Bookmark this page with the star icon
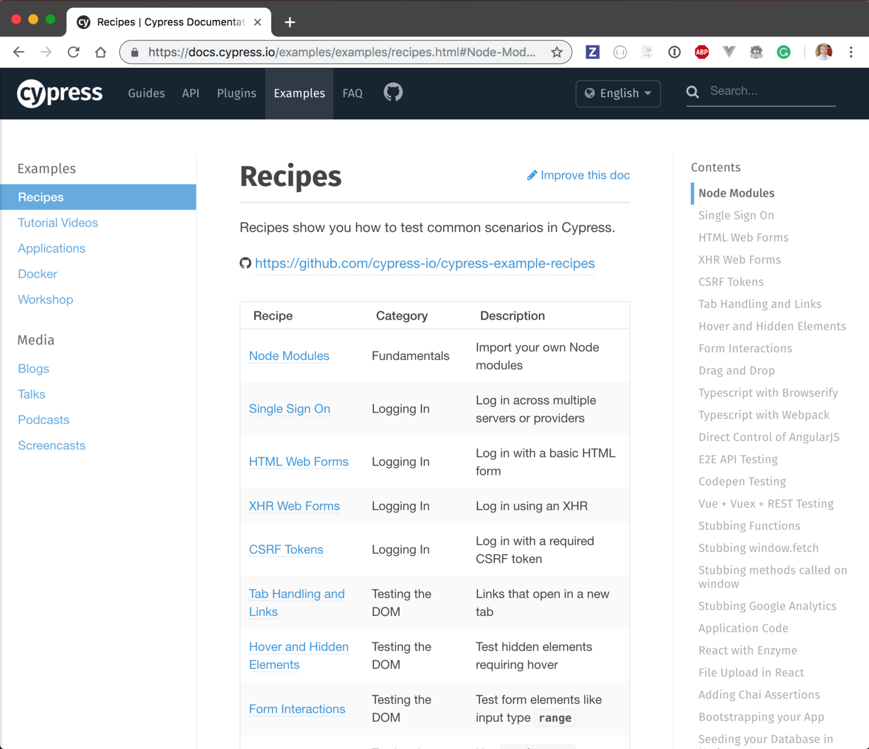This screenshot has width=869, height=749. point(557,52)
